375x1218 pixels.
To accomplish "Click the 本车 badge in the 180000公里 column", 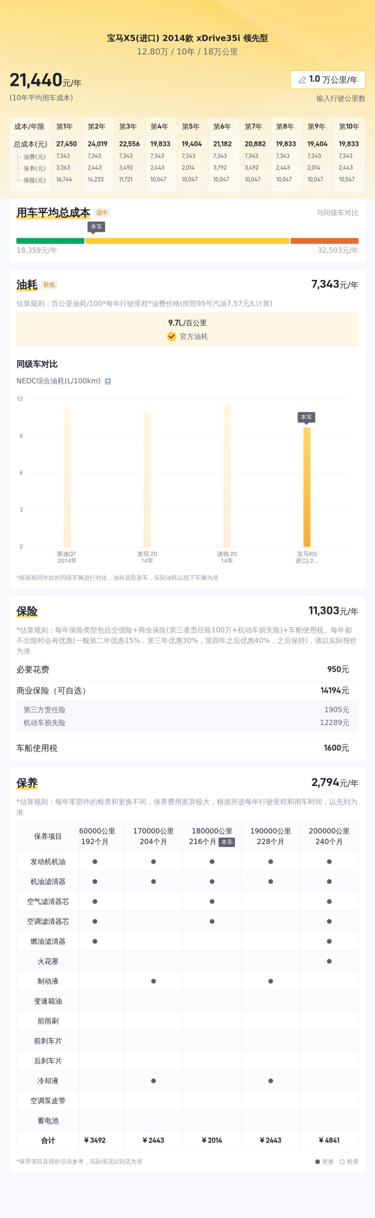I will coord(227,842).
